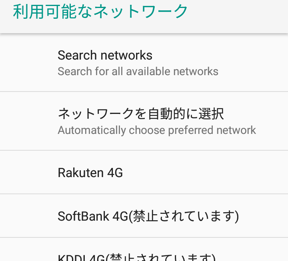Tap the 禁止されています label beside SoftBank 4G
Image resolution: width=288 pixels, height=261 pixels.
185,216
